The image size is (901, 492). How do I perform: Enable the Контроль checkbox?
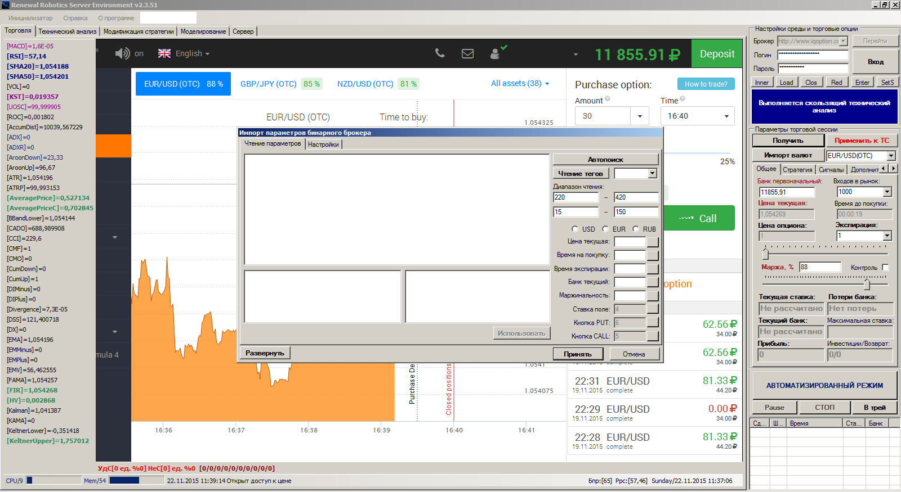885,267
